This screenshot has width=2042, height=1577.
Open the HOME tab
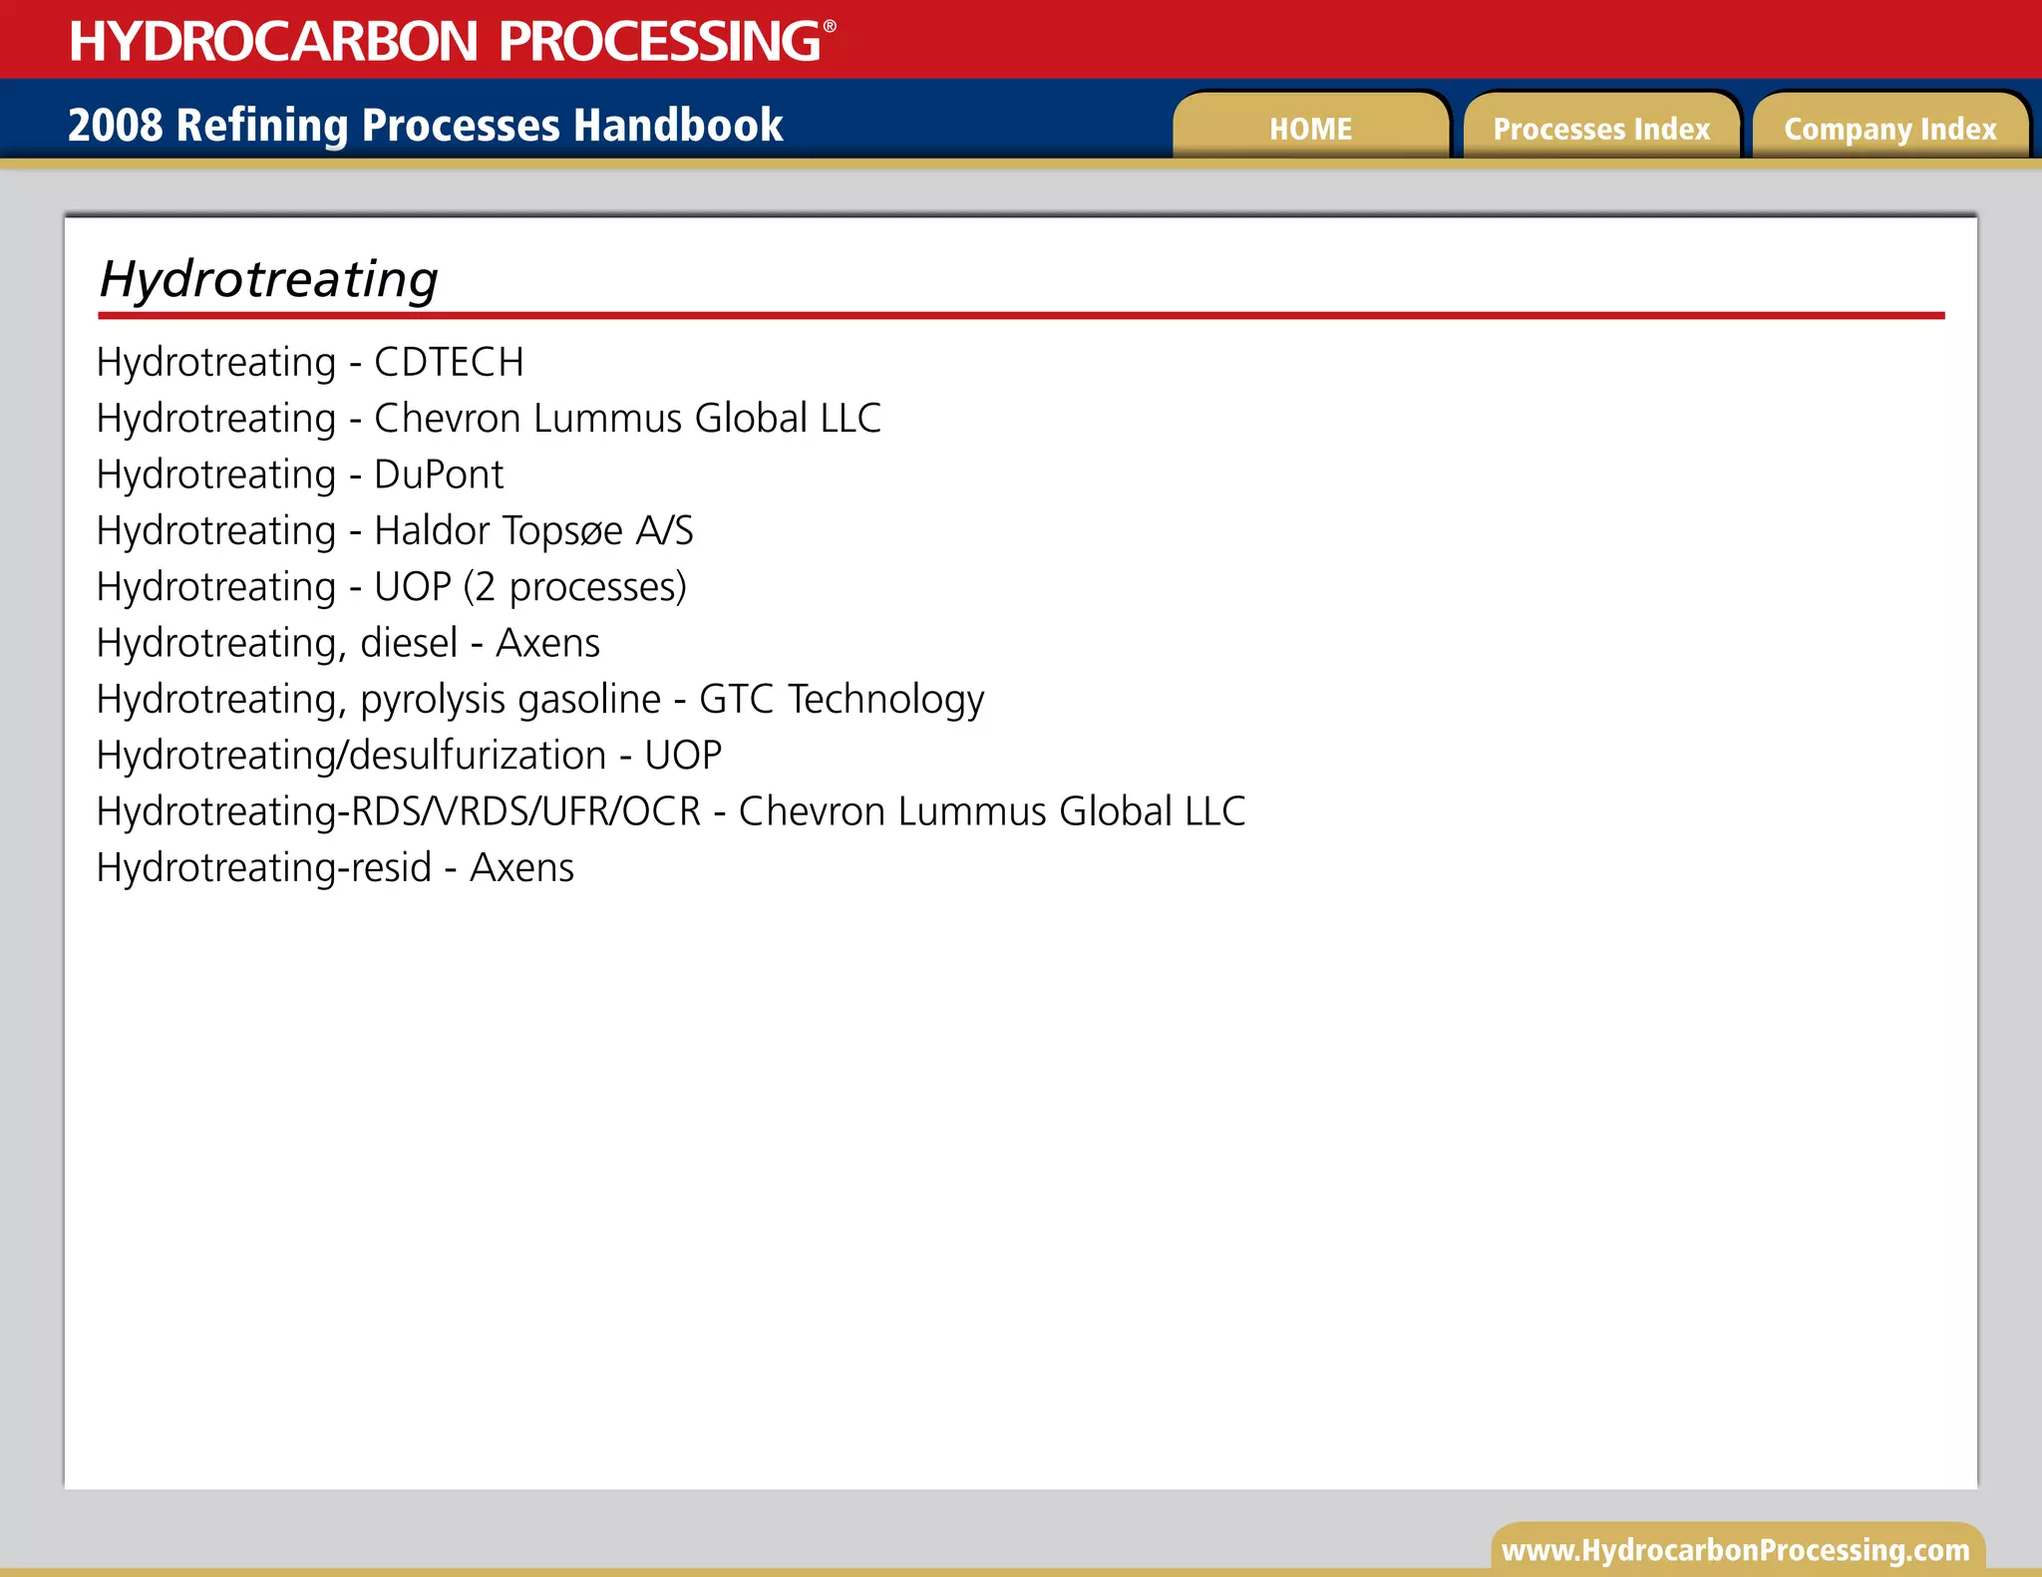(1310, 129)
